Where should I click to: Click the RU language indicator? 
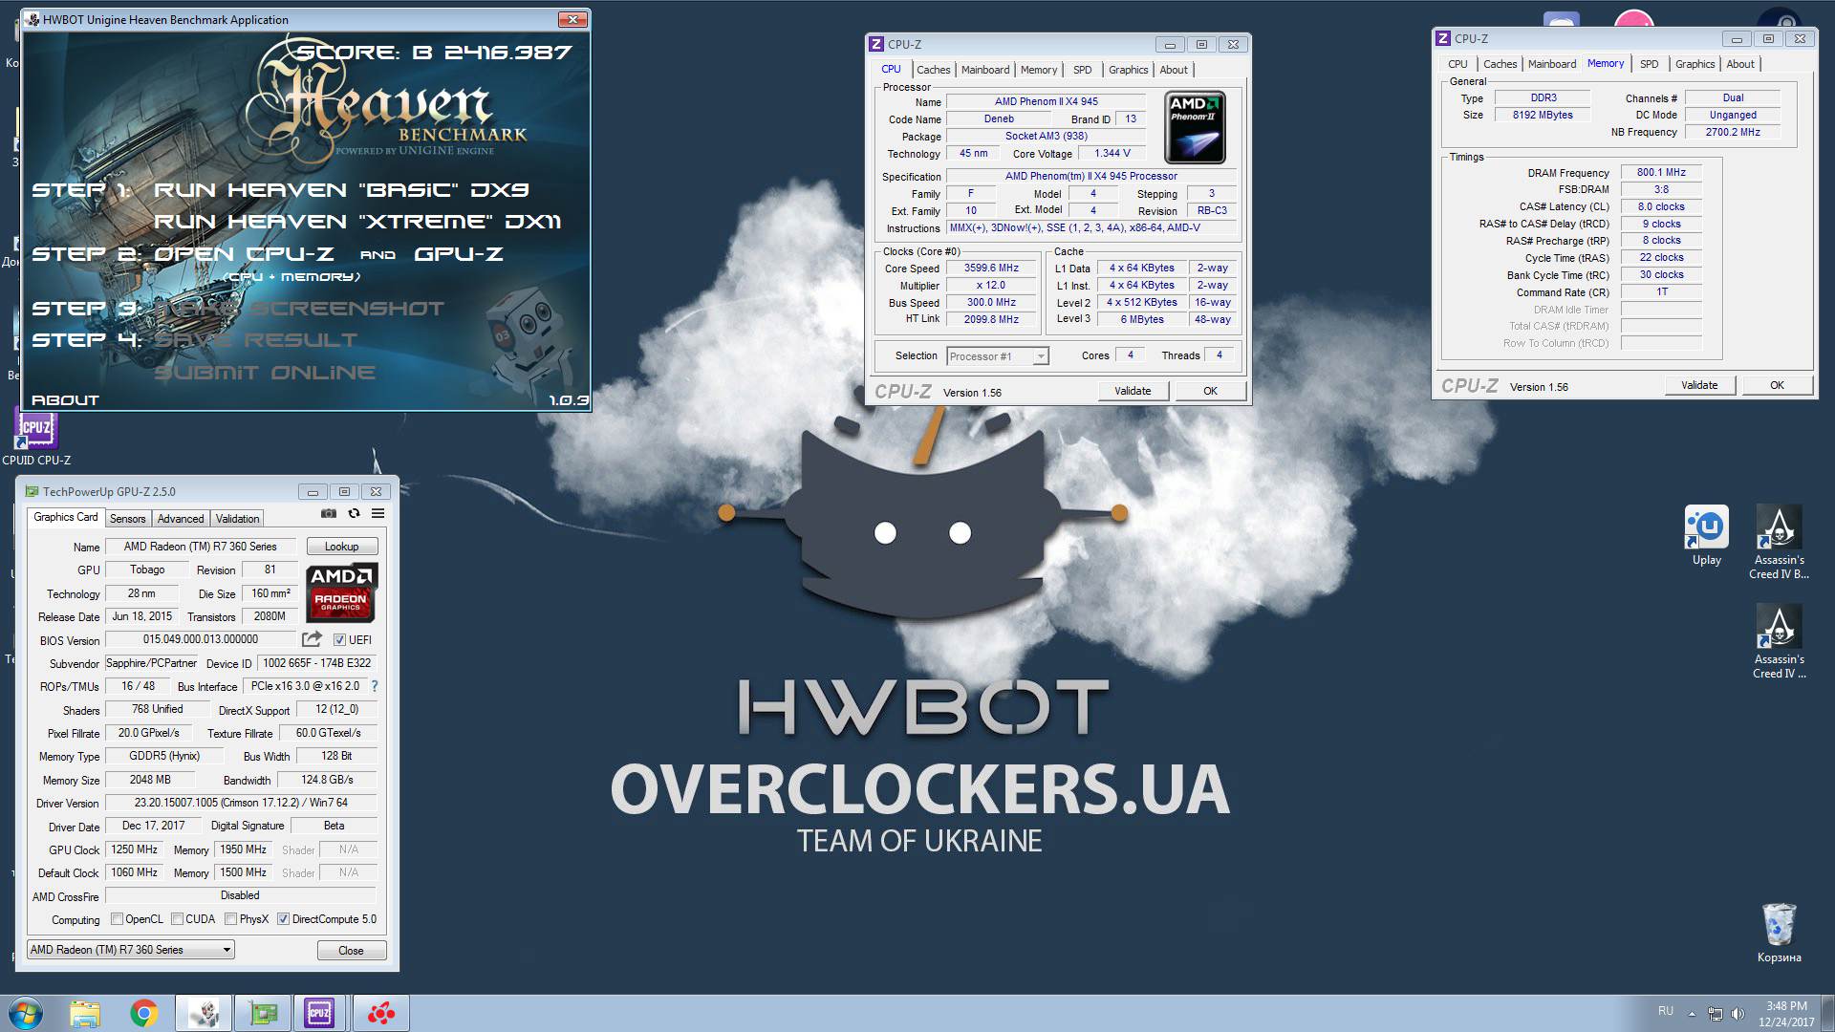click(1666, 1011)
